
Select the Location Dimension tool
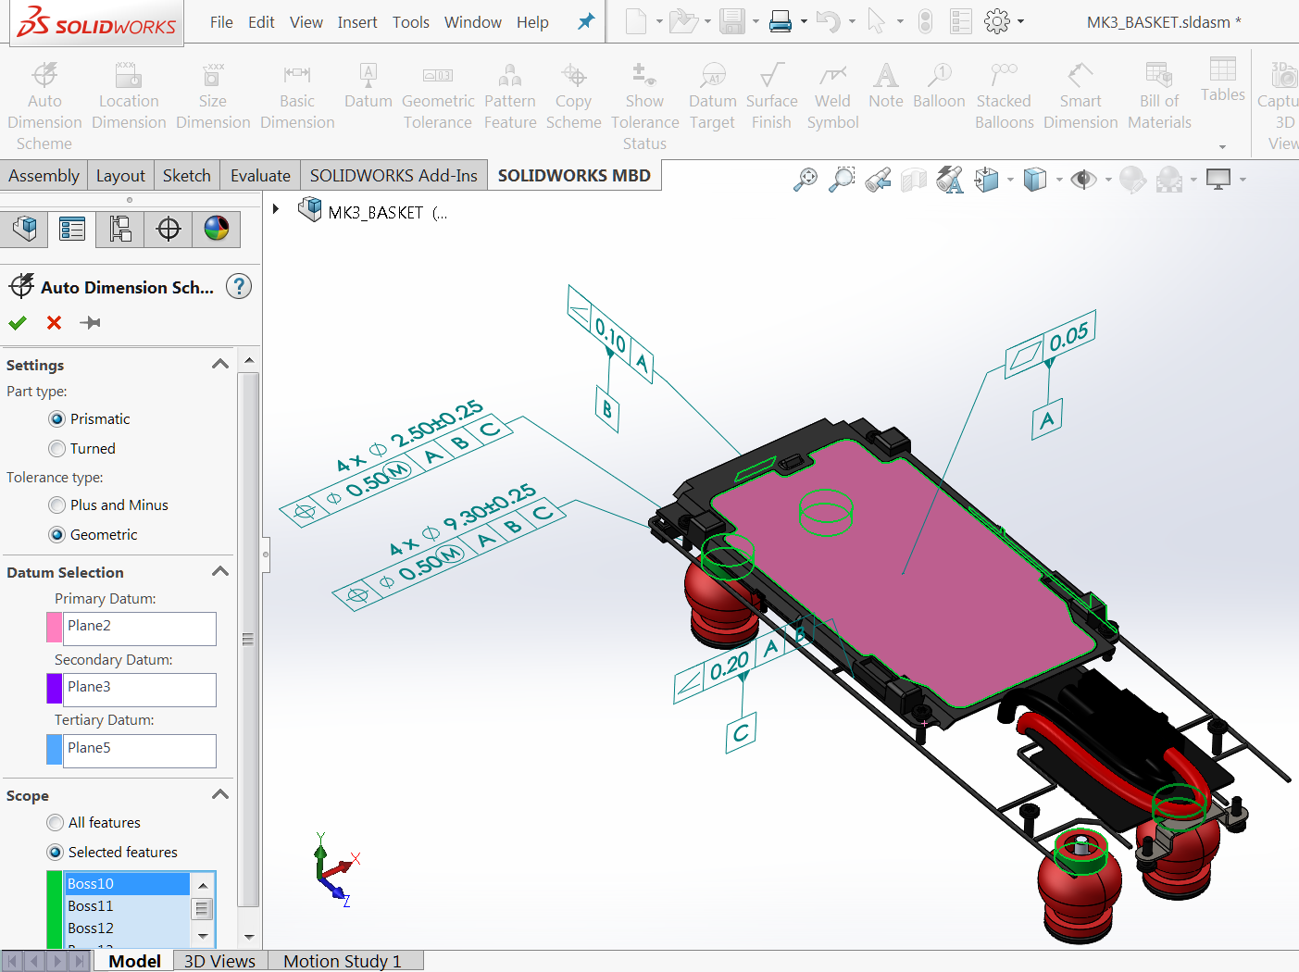(129, 95)
